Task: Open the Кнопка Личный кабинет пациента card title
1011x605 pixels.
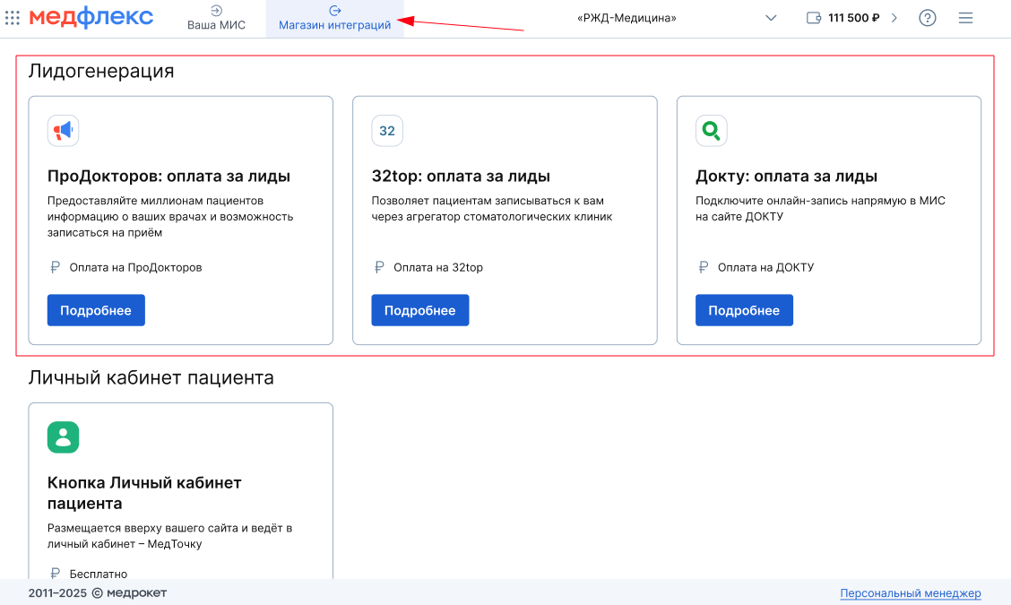Action: pyautogui.click(x=144, y=493)
